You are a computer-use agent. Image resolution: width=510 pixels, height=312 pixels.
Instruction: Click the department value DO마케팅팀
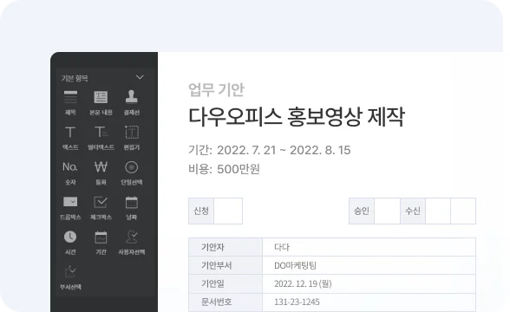tap(295, 265)
